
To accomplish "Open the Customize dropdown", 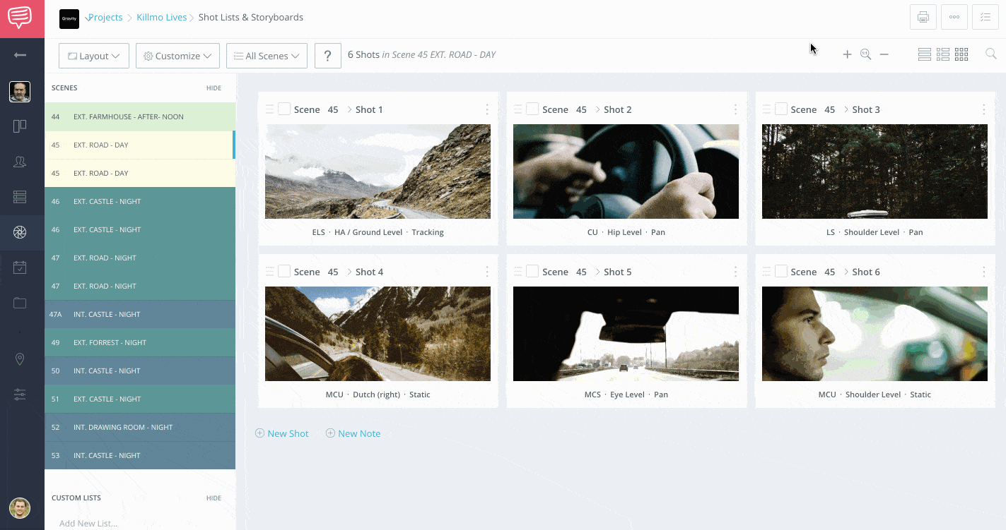I will click(177, 56).
